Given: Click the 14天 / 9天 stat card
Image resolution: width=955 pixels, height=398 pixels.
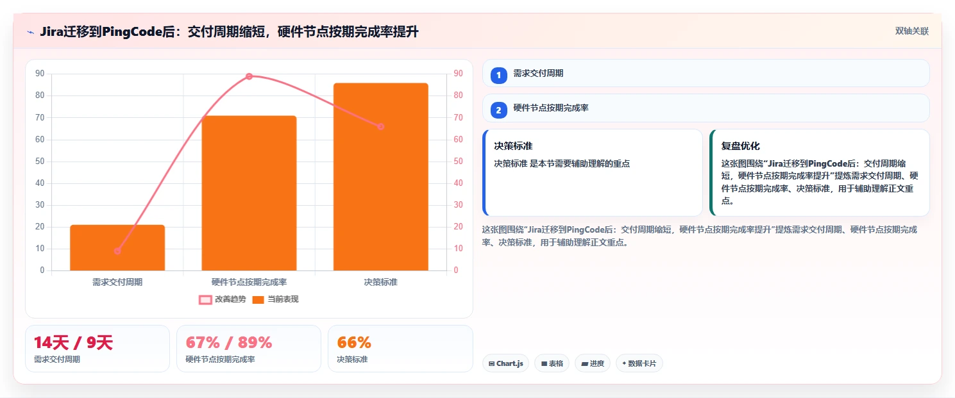Looking at the screenshot, I should pos(97,349).
